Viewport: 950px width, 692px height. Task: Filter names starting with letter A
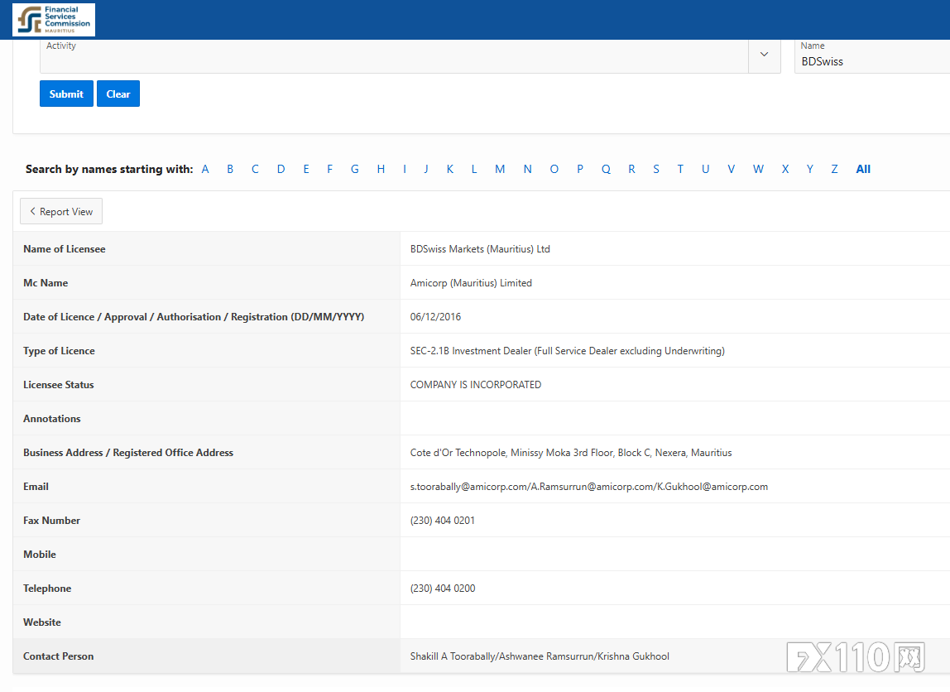coord(205,169)
